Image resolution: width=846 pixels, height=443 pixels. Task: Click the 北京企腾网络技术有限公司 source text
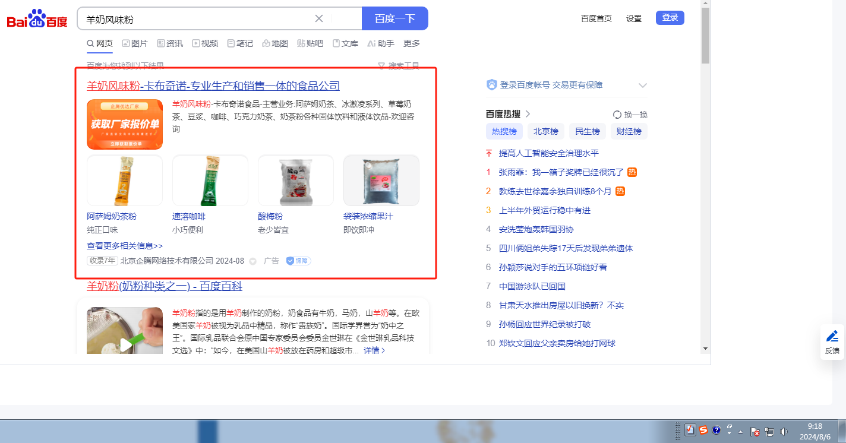point(167,261)
